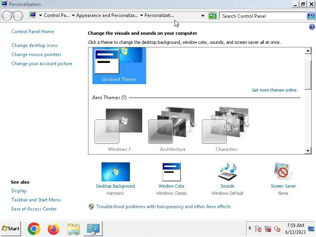Click the taskbar clock showing 7:59 AM

[295, 229]
